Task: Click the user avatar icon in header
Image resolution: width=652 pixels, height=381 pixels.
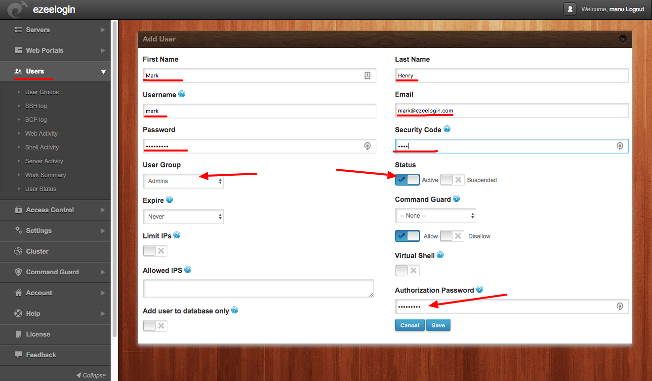Action: 570,9
